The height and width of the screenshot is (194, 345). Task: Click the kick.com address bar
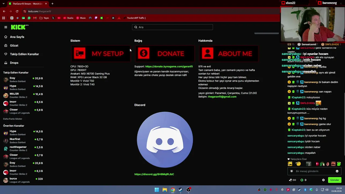[151, 11]
